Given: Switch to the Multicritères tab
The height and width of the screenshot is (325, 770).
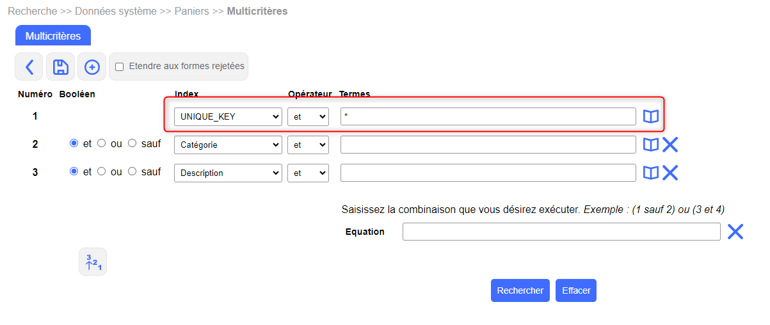Looking at the screenshot, I should (53, 36).
